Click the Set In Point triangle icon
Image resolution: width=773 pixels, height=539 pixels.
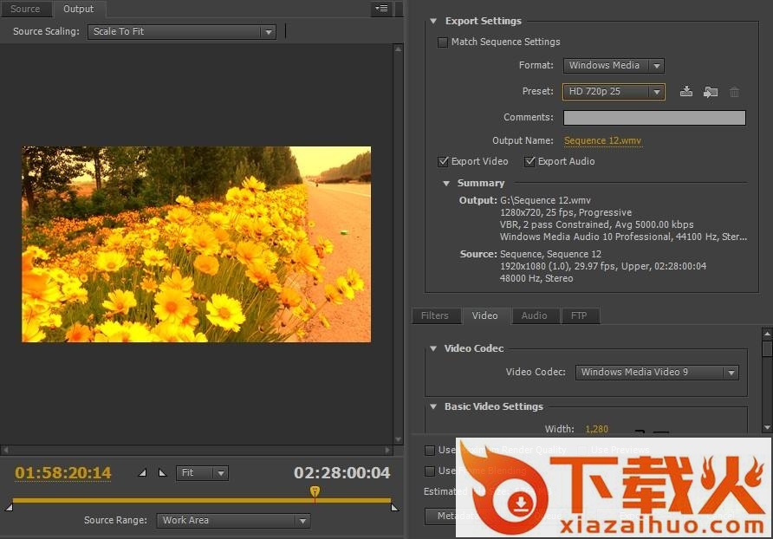pyautogui.click(x=142, y=473)
